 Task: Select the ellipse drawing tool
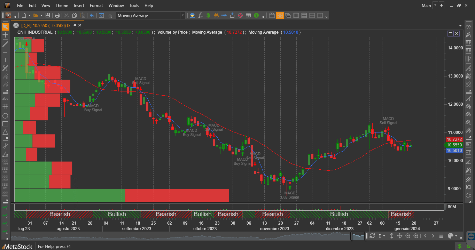click(5, 115)
